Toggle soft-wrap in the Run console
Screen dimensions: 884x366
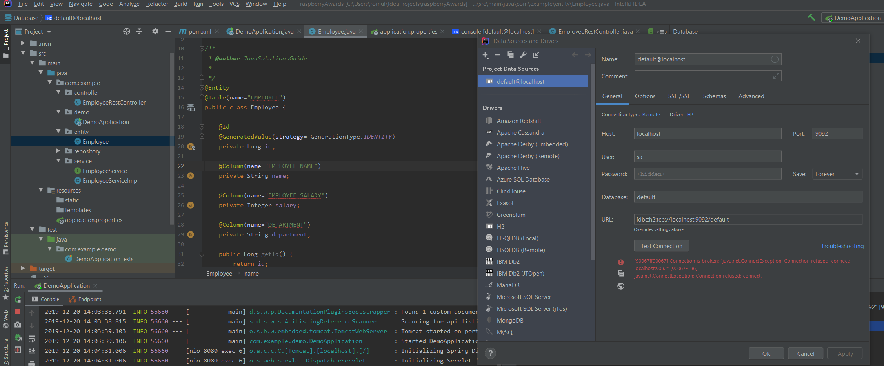pyautogui.click(x=32, y=338)
